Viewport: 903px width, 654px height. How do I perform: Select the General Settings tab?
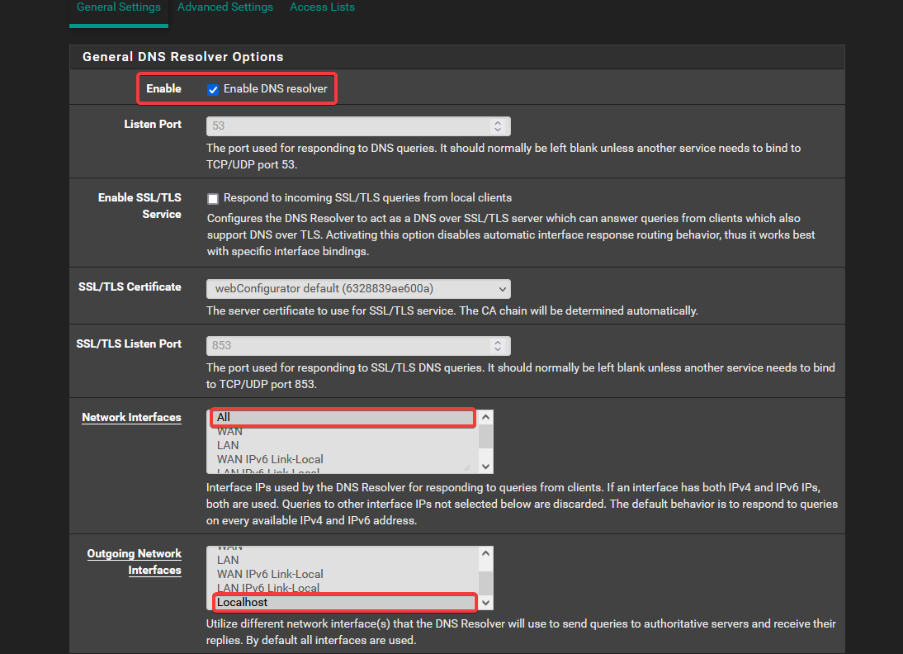[x=118, y=7]
